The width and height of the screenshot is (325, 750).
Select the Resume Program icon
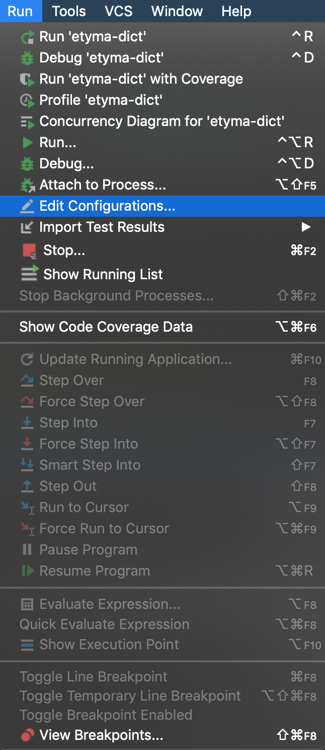click(28, 571)
